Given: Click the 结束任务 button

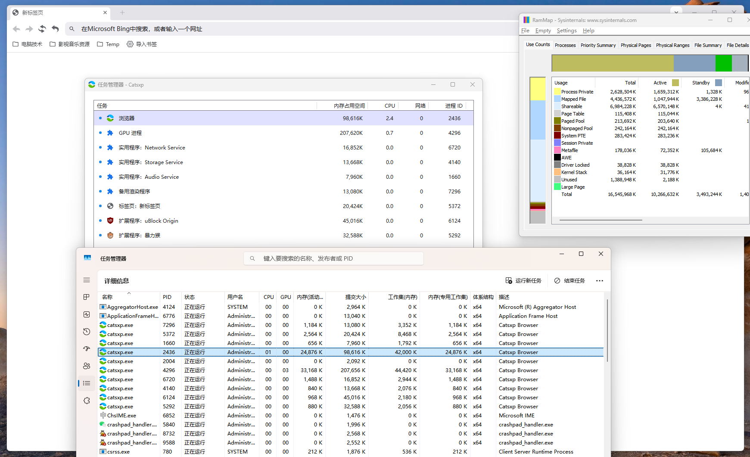Looking at the screenshot, I should pos(570,281).
